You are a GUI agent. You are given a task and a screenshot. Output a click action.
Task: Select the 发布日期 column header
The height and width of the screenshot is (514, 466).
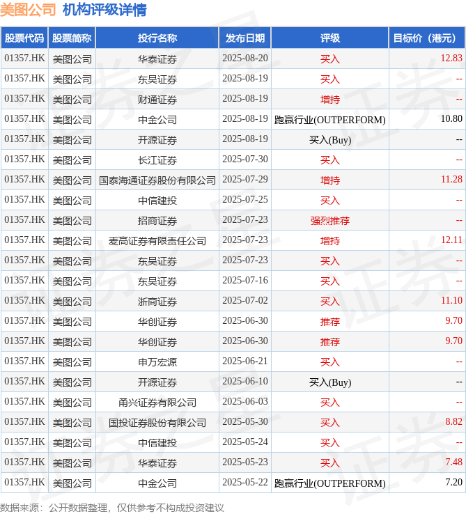[245, 38]
